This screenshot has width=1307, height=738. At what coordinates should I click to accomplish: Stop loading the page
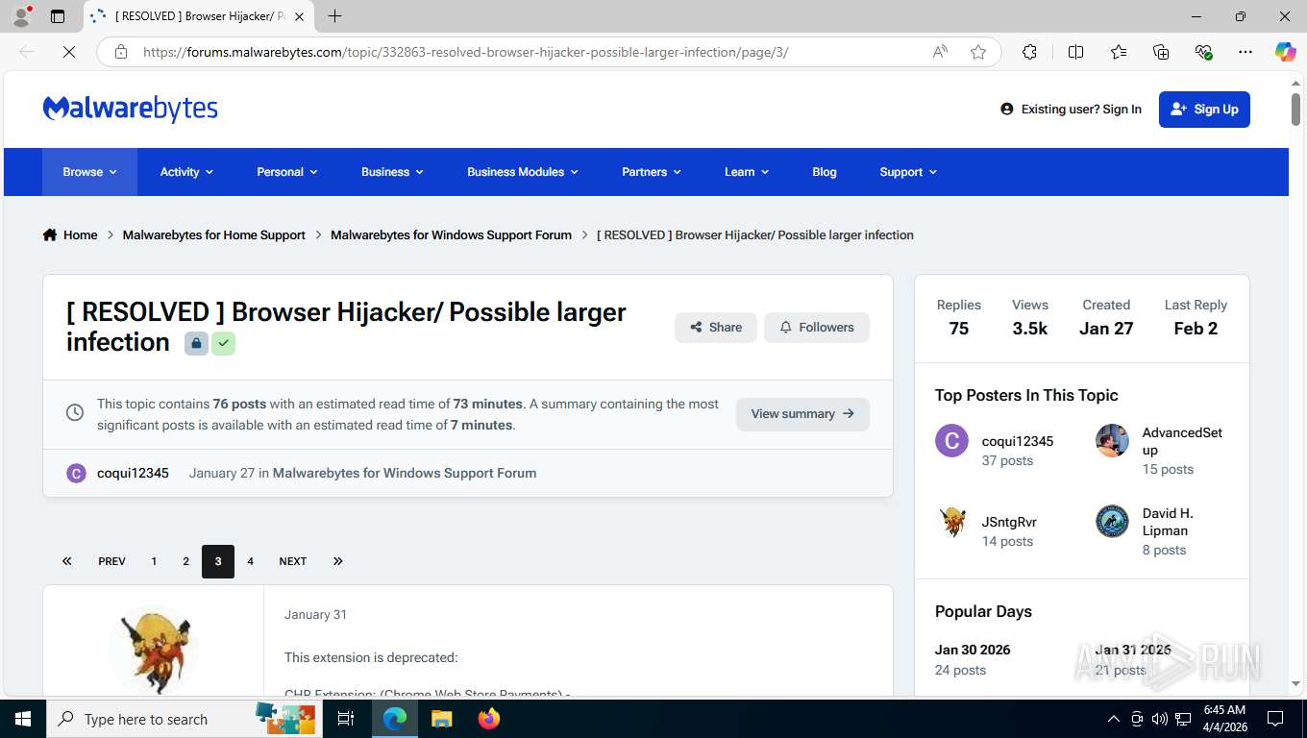tap(69, 52)
